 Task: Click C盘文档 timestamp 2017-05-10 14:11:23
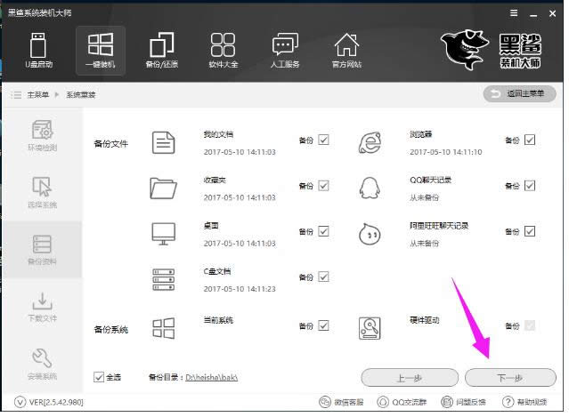tap(240, 289)
